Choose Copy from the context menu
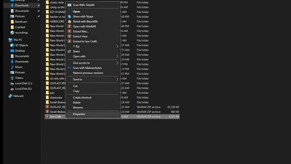This screenshot has height=164, width=291. [x=93, y=91]
